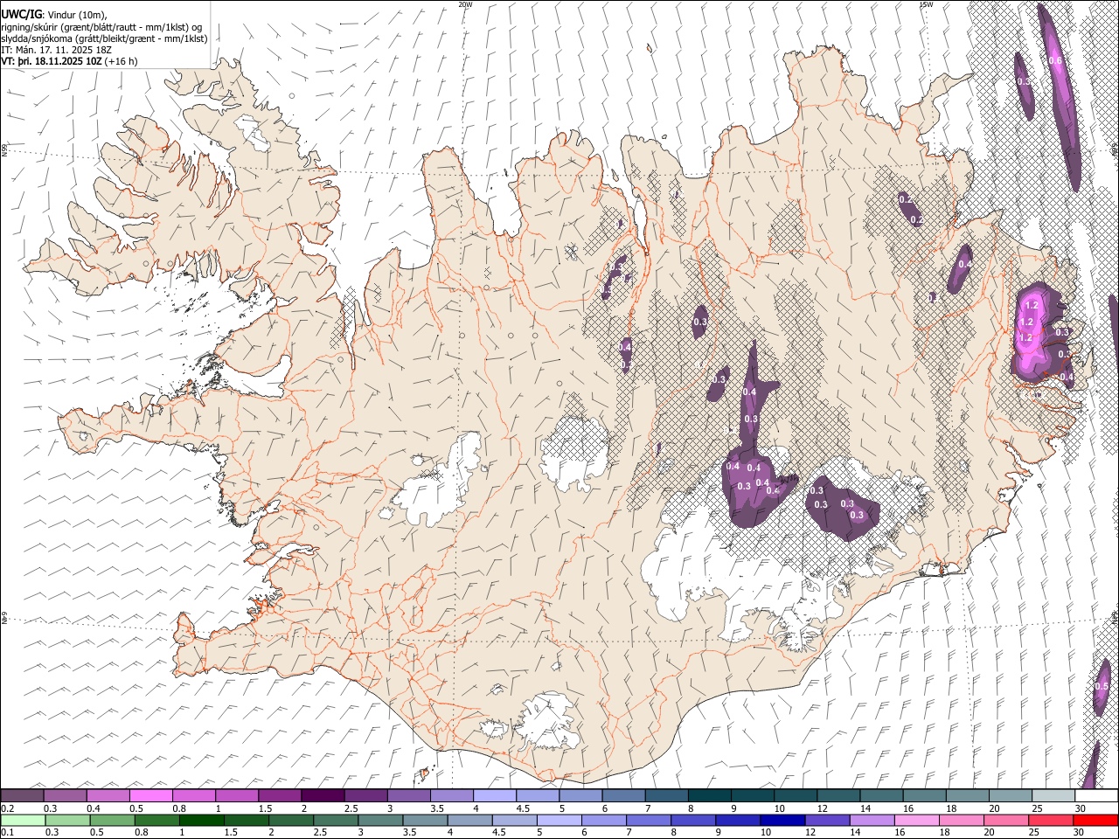Pick the darkest purple swatch between 2 and 2.5
Image resolution: width=1119 pixels, height=839 pixels.
[x=322, y=795]
